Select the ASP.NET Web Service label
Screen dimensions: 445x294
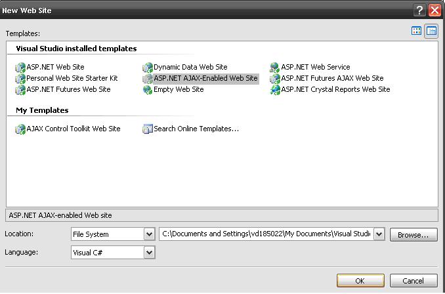[315, 67]
